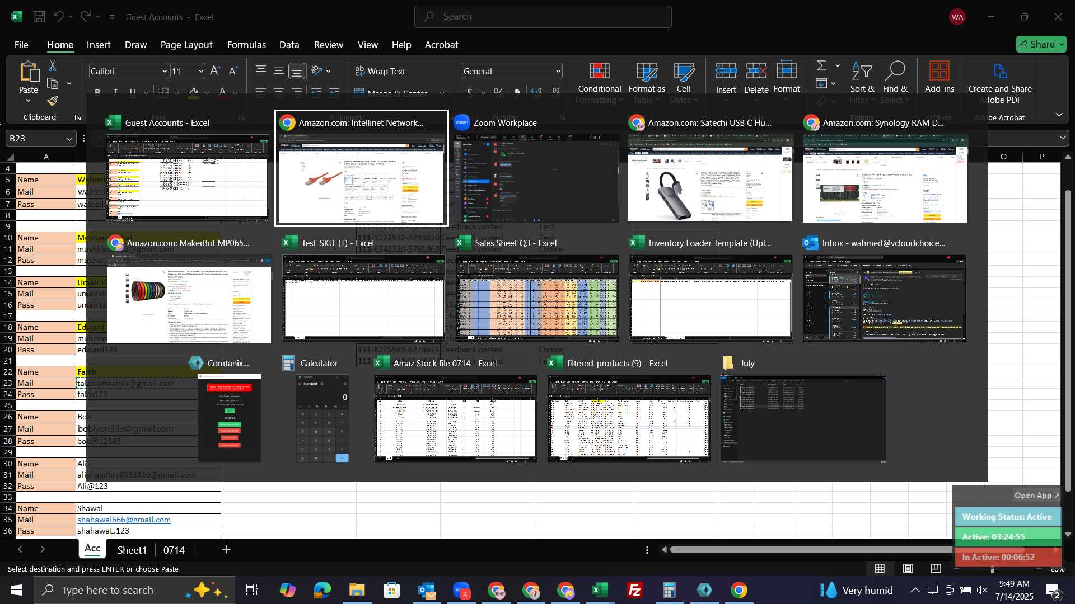This screenshot has height=604, width=1075.
Task: Toggle Normal view in status bar
Action: click(880, 569)
